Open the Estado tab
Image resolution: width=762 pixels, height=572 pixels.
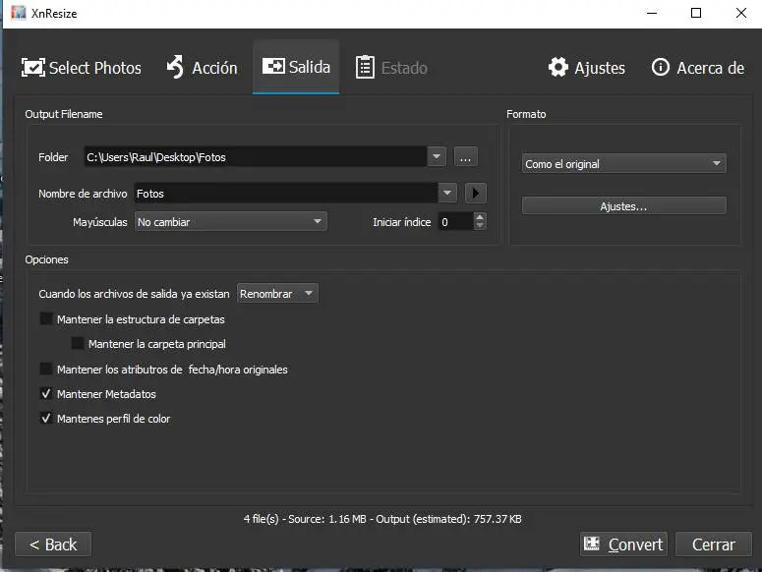pyautogui.click(x=391, y=68)
